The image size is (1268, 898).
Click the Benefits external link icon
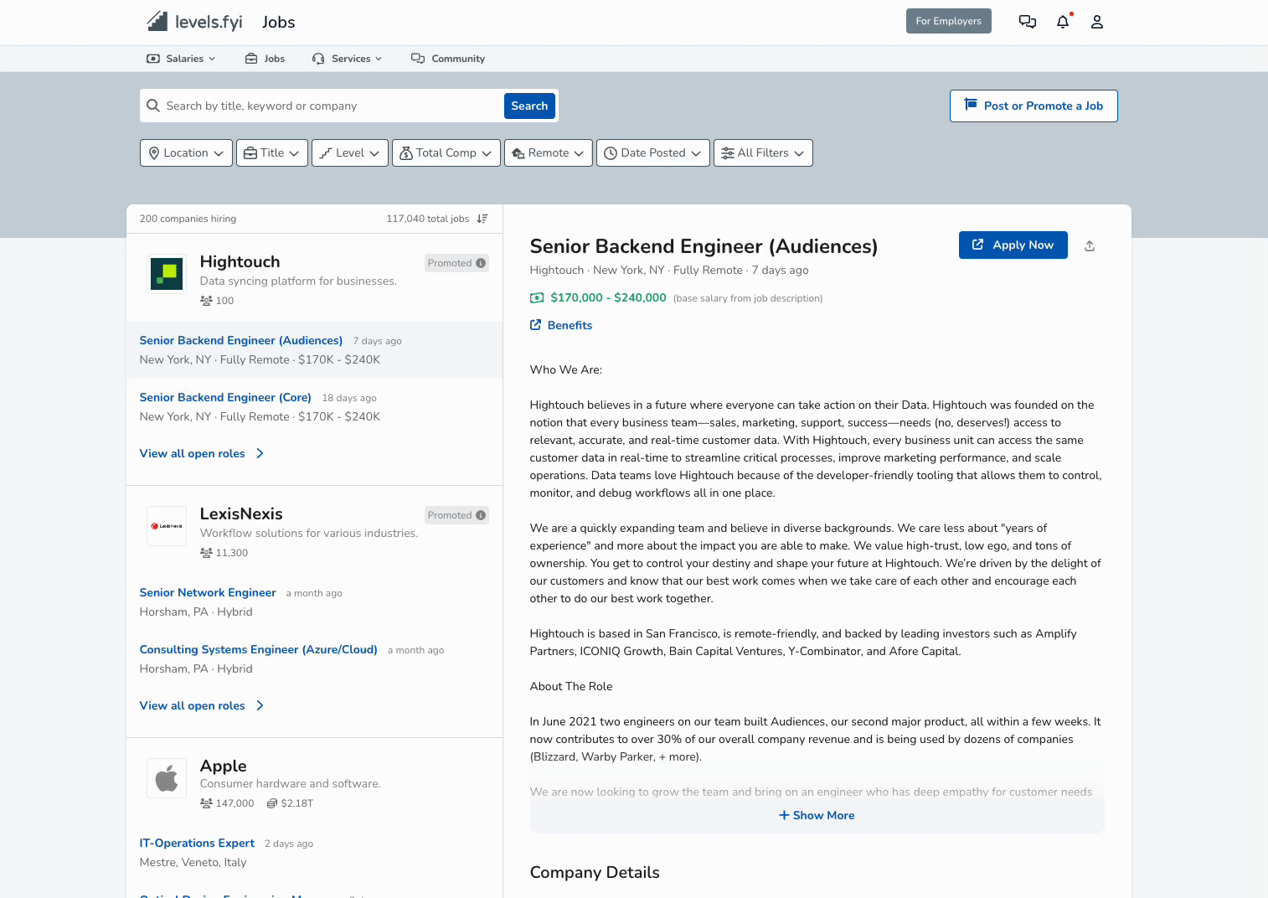[536, 325]
